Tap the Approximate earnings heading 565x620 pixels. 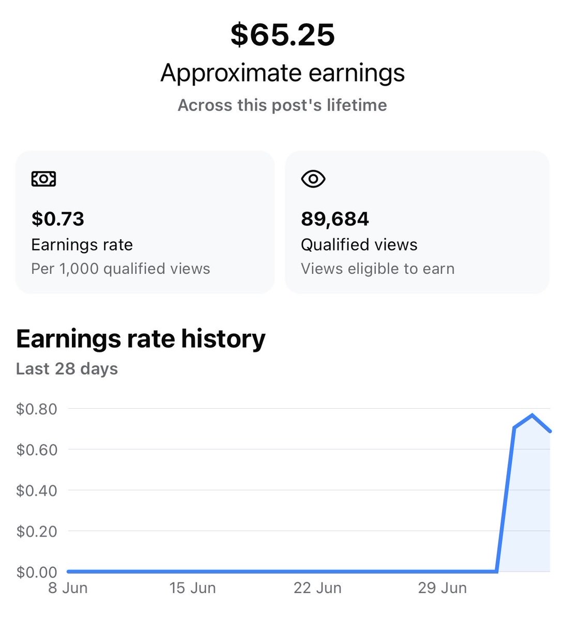[283, 73]
